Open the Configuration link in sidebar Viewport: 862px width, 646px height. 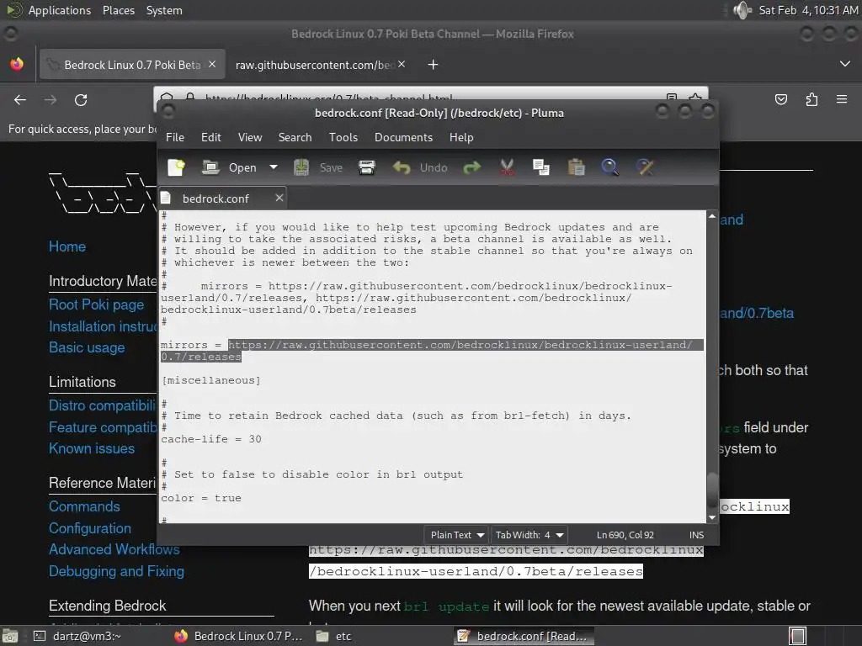89,528
